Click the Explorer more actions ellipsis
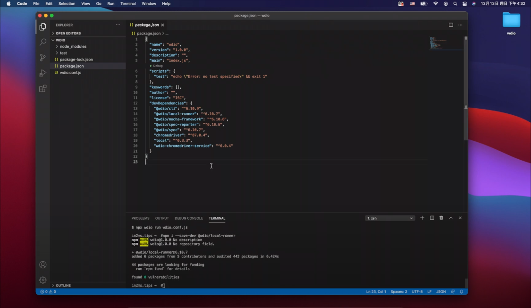 pyautogui.click(x=118, y=25)
